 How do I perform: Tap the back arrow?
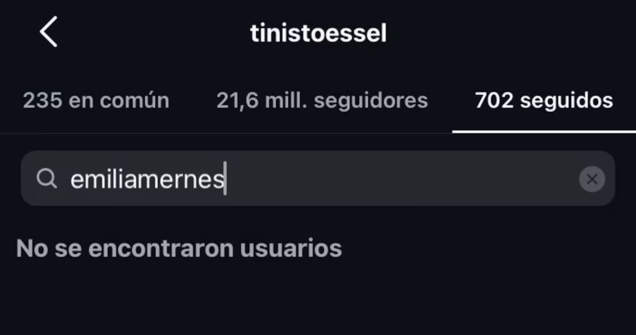point(48,32)
